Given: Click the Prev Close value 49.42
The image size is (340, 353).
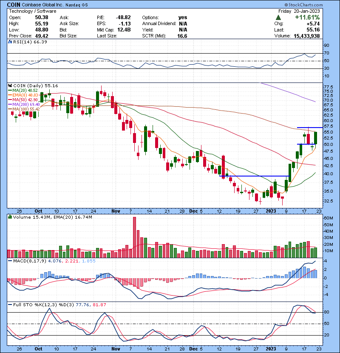Looking at the screenshot, I should [x=41, y=36].
